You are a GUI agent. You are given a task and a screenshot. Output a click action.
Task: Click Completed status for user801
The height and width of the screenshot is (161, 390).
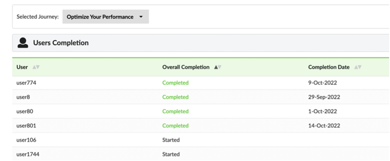coord(175,126)
